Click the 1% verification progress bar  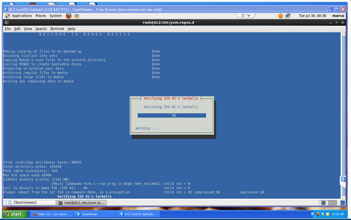[172, 115]
